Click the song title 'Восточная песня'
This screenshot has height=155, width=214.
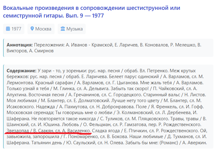46,95
